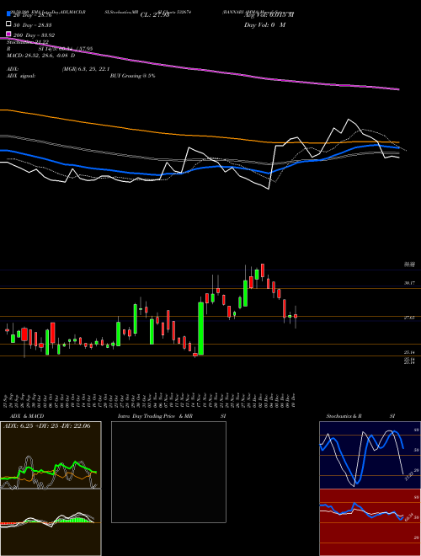
Task: Click the 'Stochastics & R' panel title
Action: click(344, 416)
